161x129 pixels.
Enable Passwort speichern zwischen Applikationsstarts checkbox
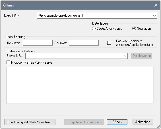(x=109, y=43)
